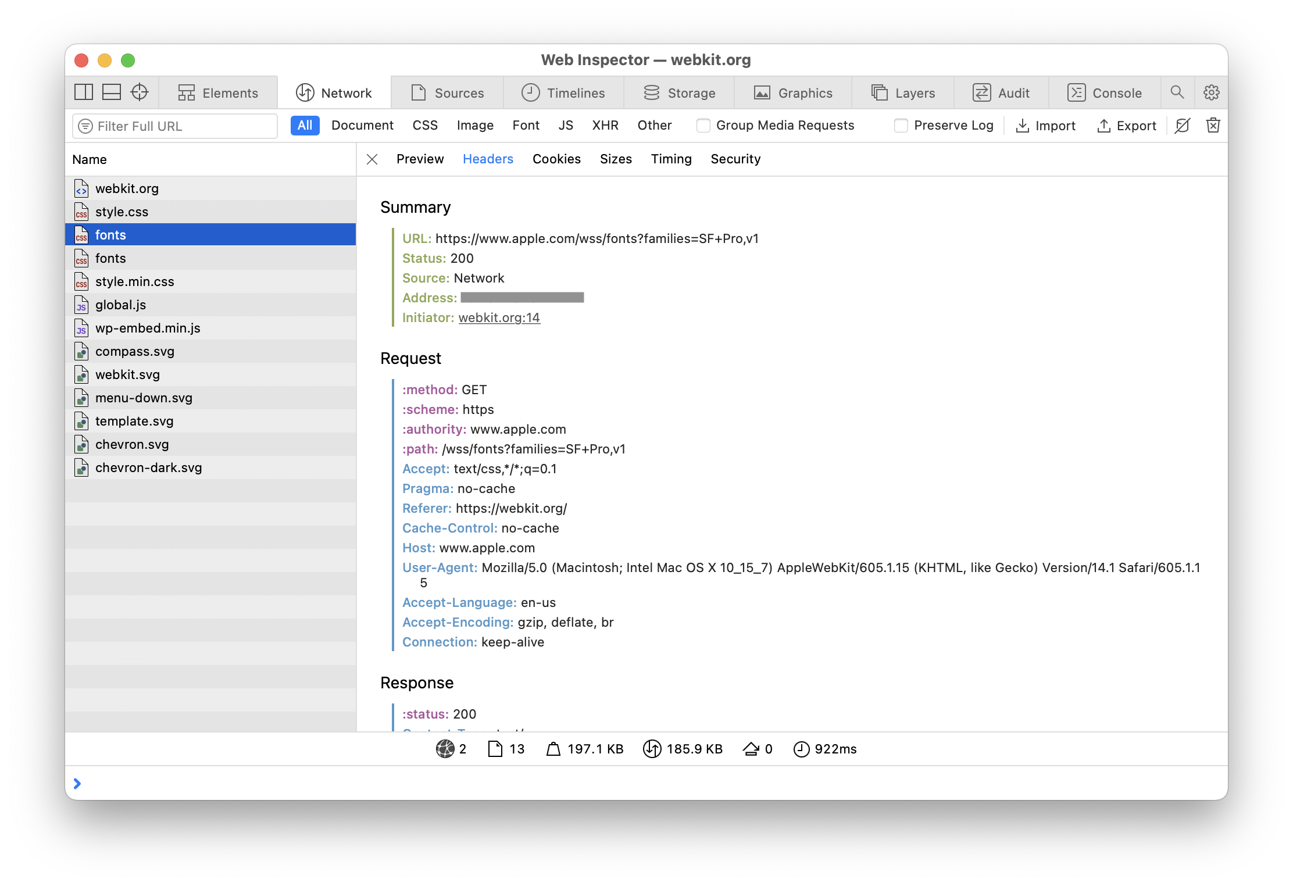Expand the console prompt chevron at bottom

click(x=78, y=784)
